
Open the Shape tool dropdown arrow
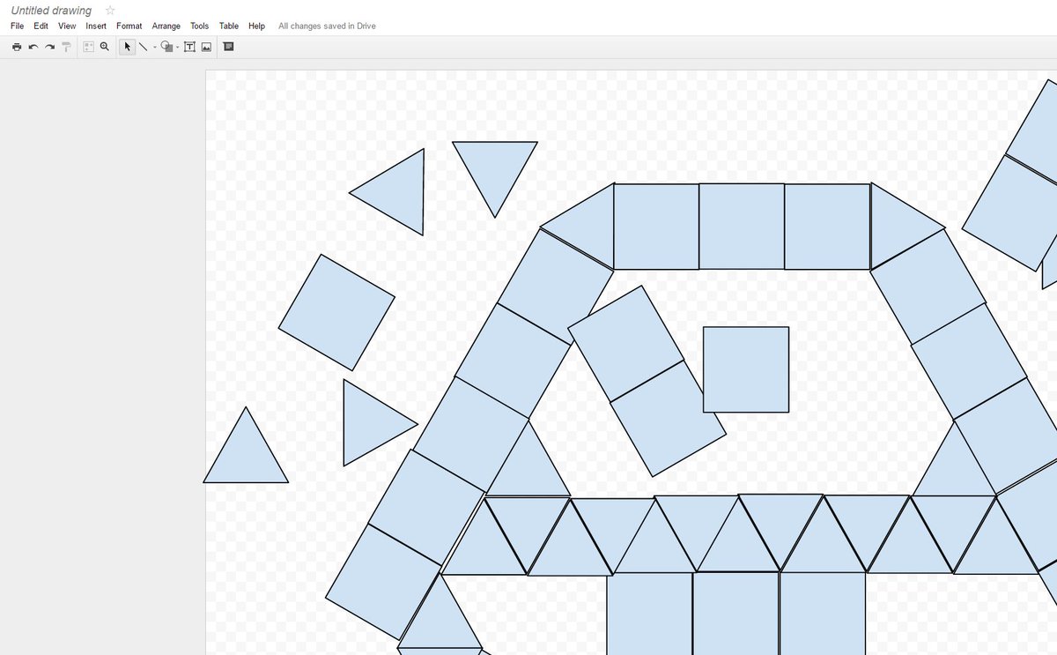(x=177, y=48)
